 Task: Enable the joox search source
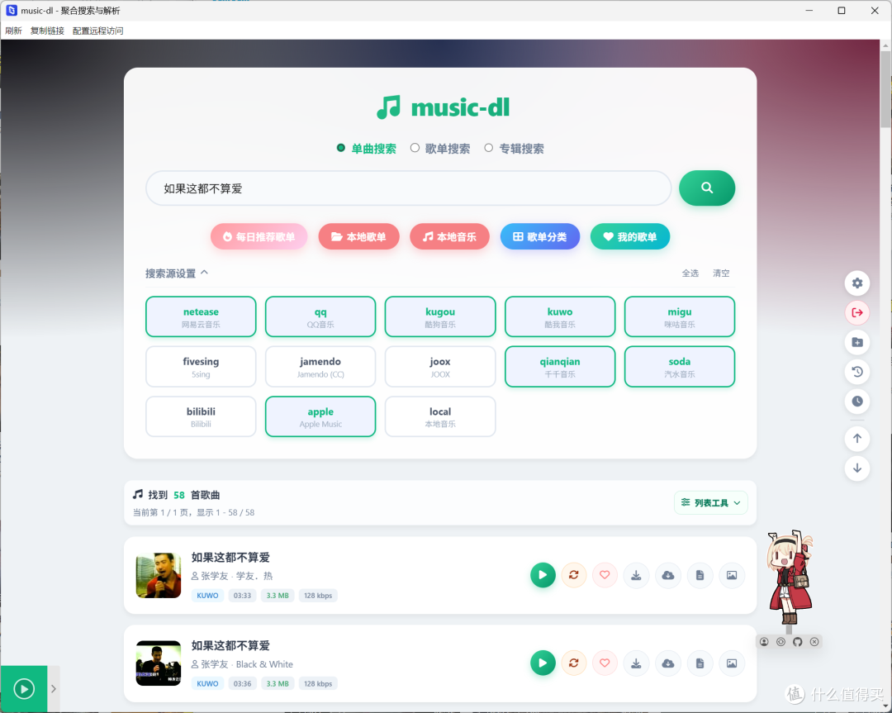pos(440,367)
